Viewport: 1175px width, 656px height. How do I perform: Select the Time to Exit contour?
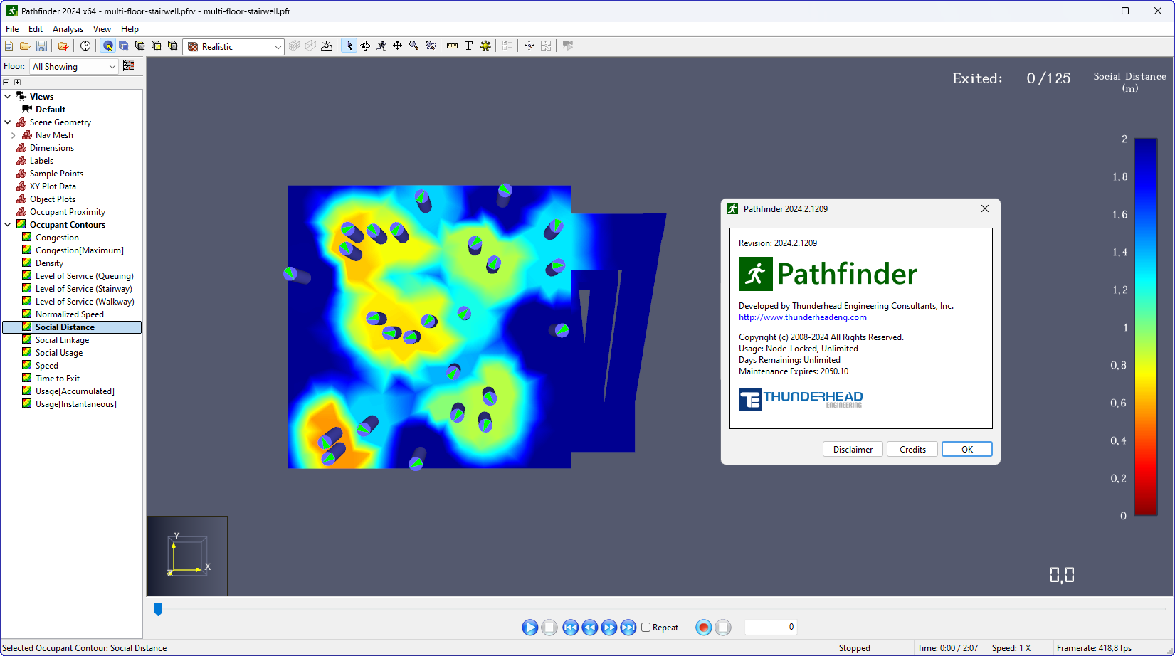click(x=56, y=378)
